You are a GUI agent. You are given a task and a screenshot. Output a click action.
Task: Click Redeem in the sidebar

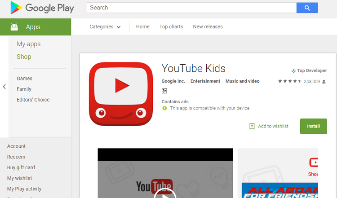pyautogui.click(x=16, y=157)
